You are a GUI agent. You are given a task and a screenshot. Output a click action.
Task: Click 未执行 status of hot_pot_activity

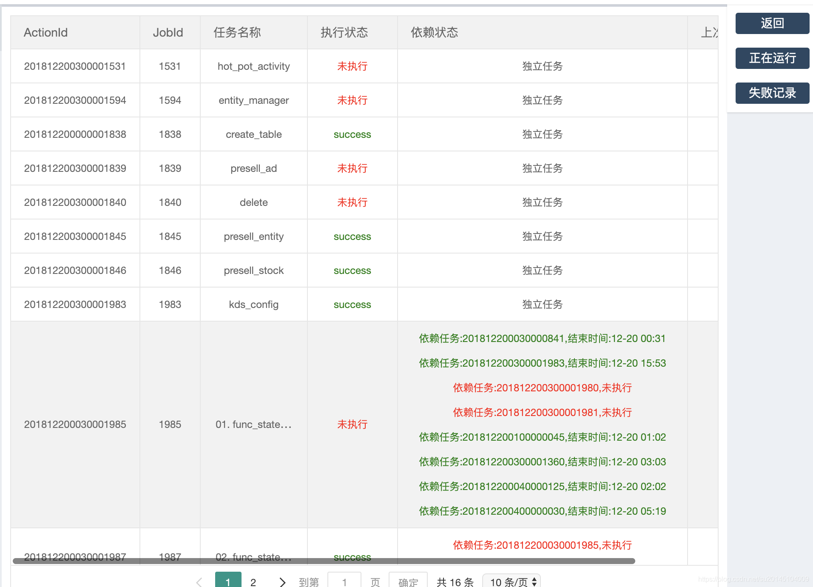[x=352, y=66]
